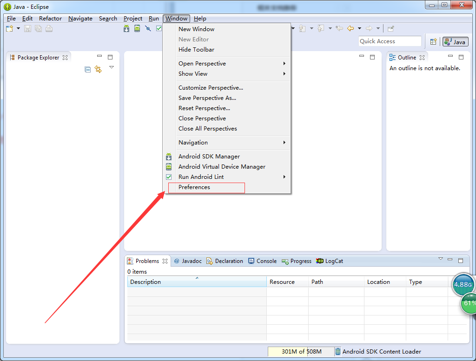
Task: Switch to the LogCat tab
Action: 330,261
